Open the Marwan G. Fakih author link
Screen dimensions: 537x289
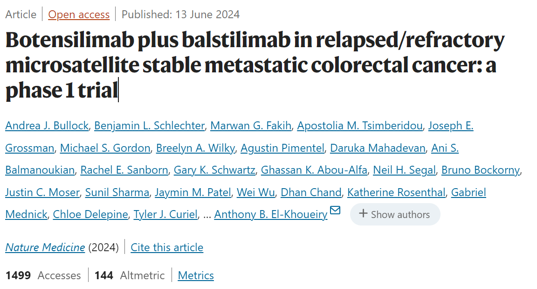[x=251, y=126]
